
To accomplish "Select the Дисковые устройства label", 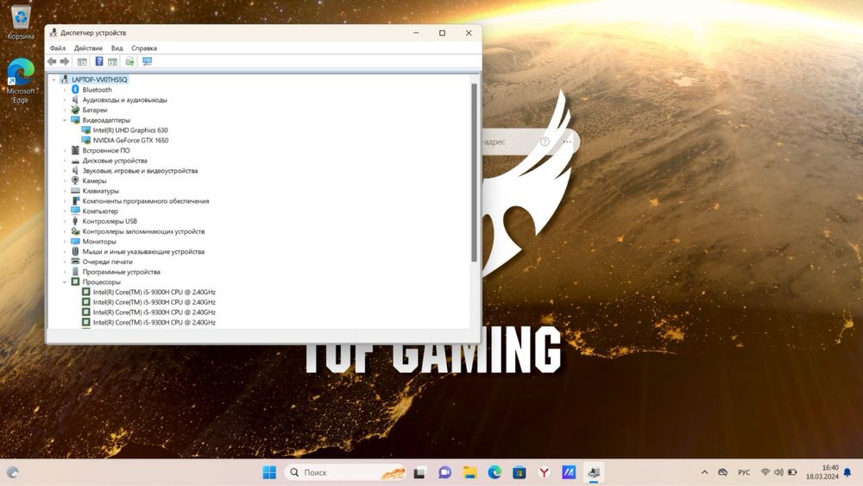I will pos(115,161).
